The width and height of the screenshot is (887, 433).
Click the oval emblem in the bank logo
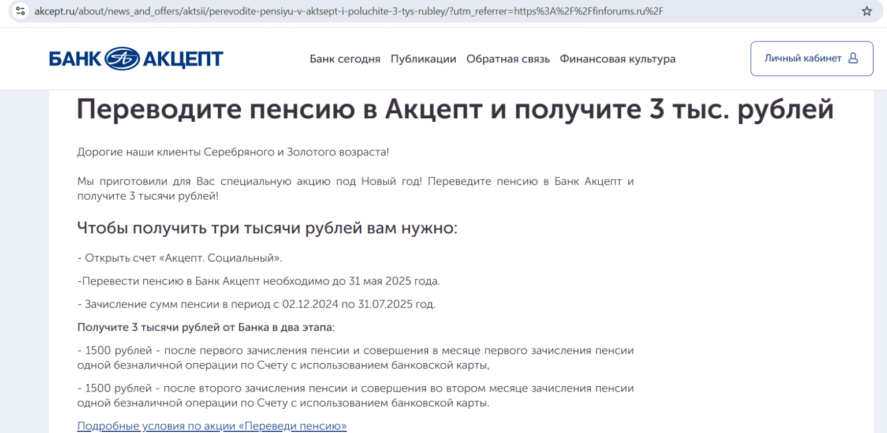click(x=122, y=59)
